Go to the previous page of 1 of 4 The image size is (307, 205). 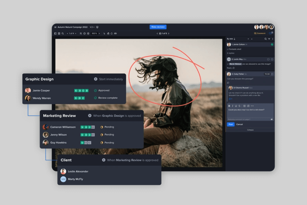pos(67,34)
